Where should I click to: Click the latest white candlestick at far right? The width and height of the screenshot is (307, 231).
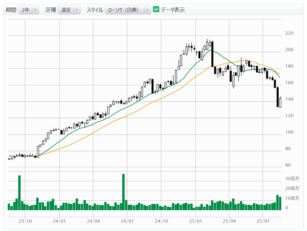click(280, 103)
